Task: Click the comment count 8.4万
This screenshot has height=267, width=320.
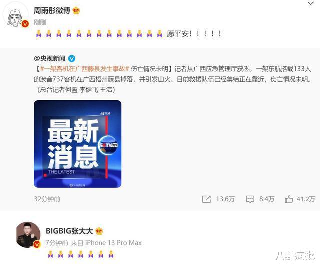Action: 267,199
